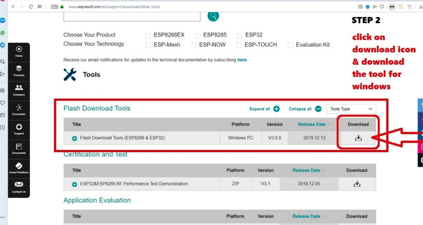423x225 pixels.
Task: Expand the Flash Download Tools (ESP8266 & ESP32) row
Action: [74, 138]
